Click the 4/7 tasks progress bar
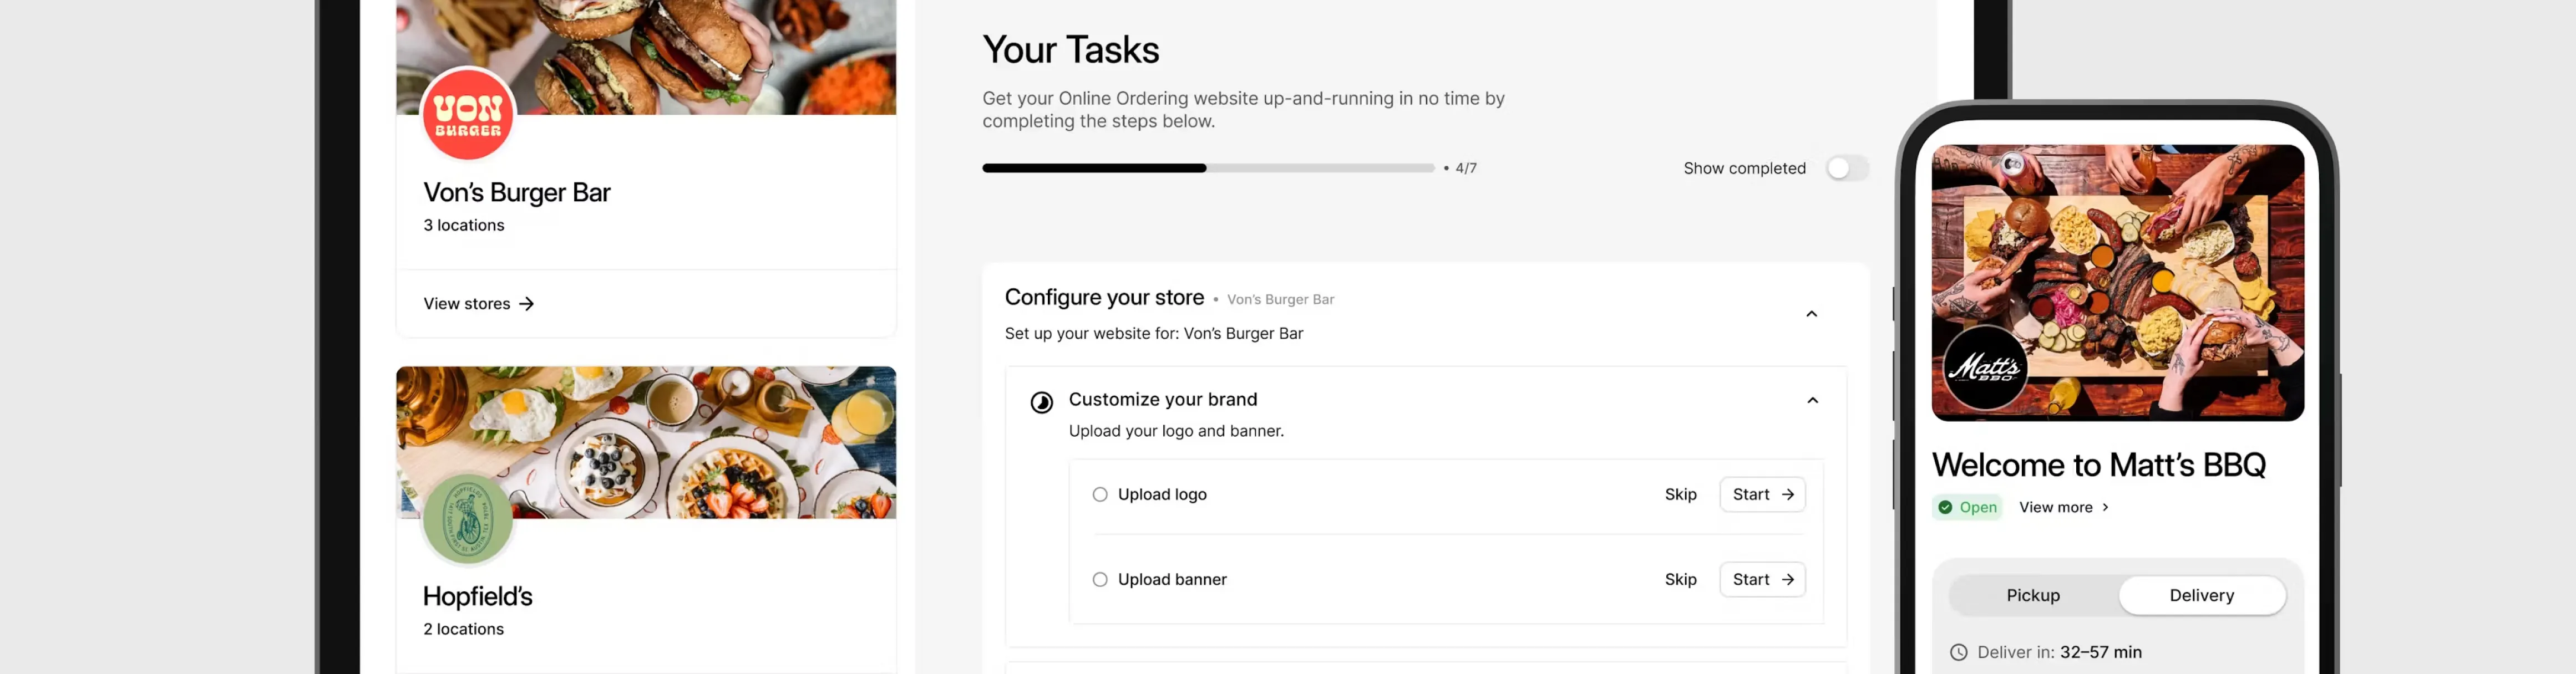2576x674 pixels. tap(1207, 168)
